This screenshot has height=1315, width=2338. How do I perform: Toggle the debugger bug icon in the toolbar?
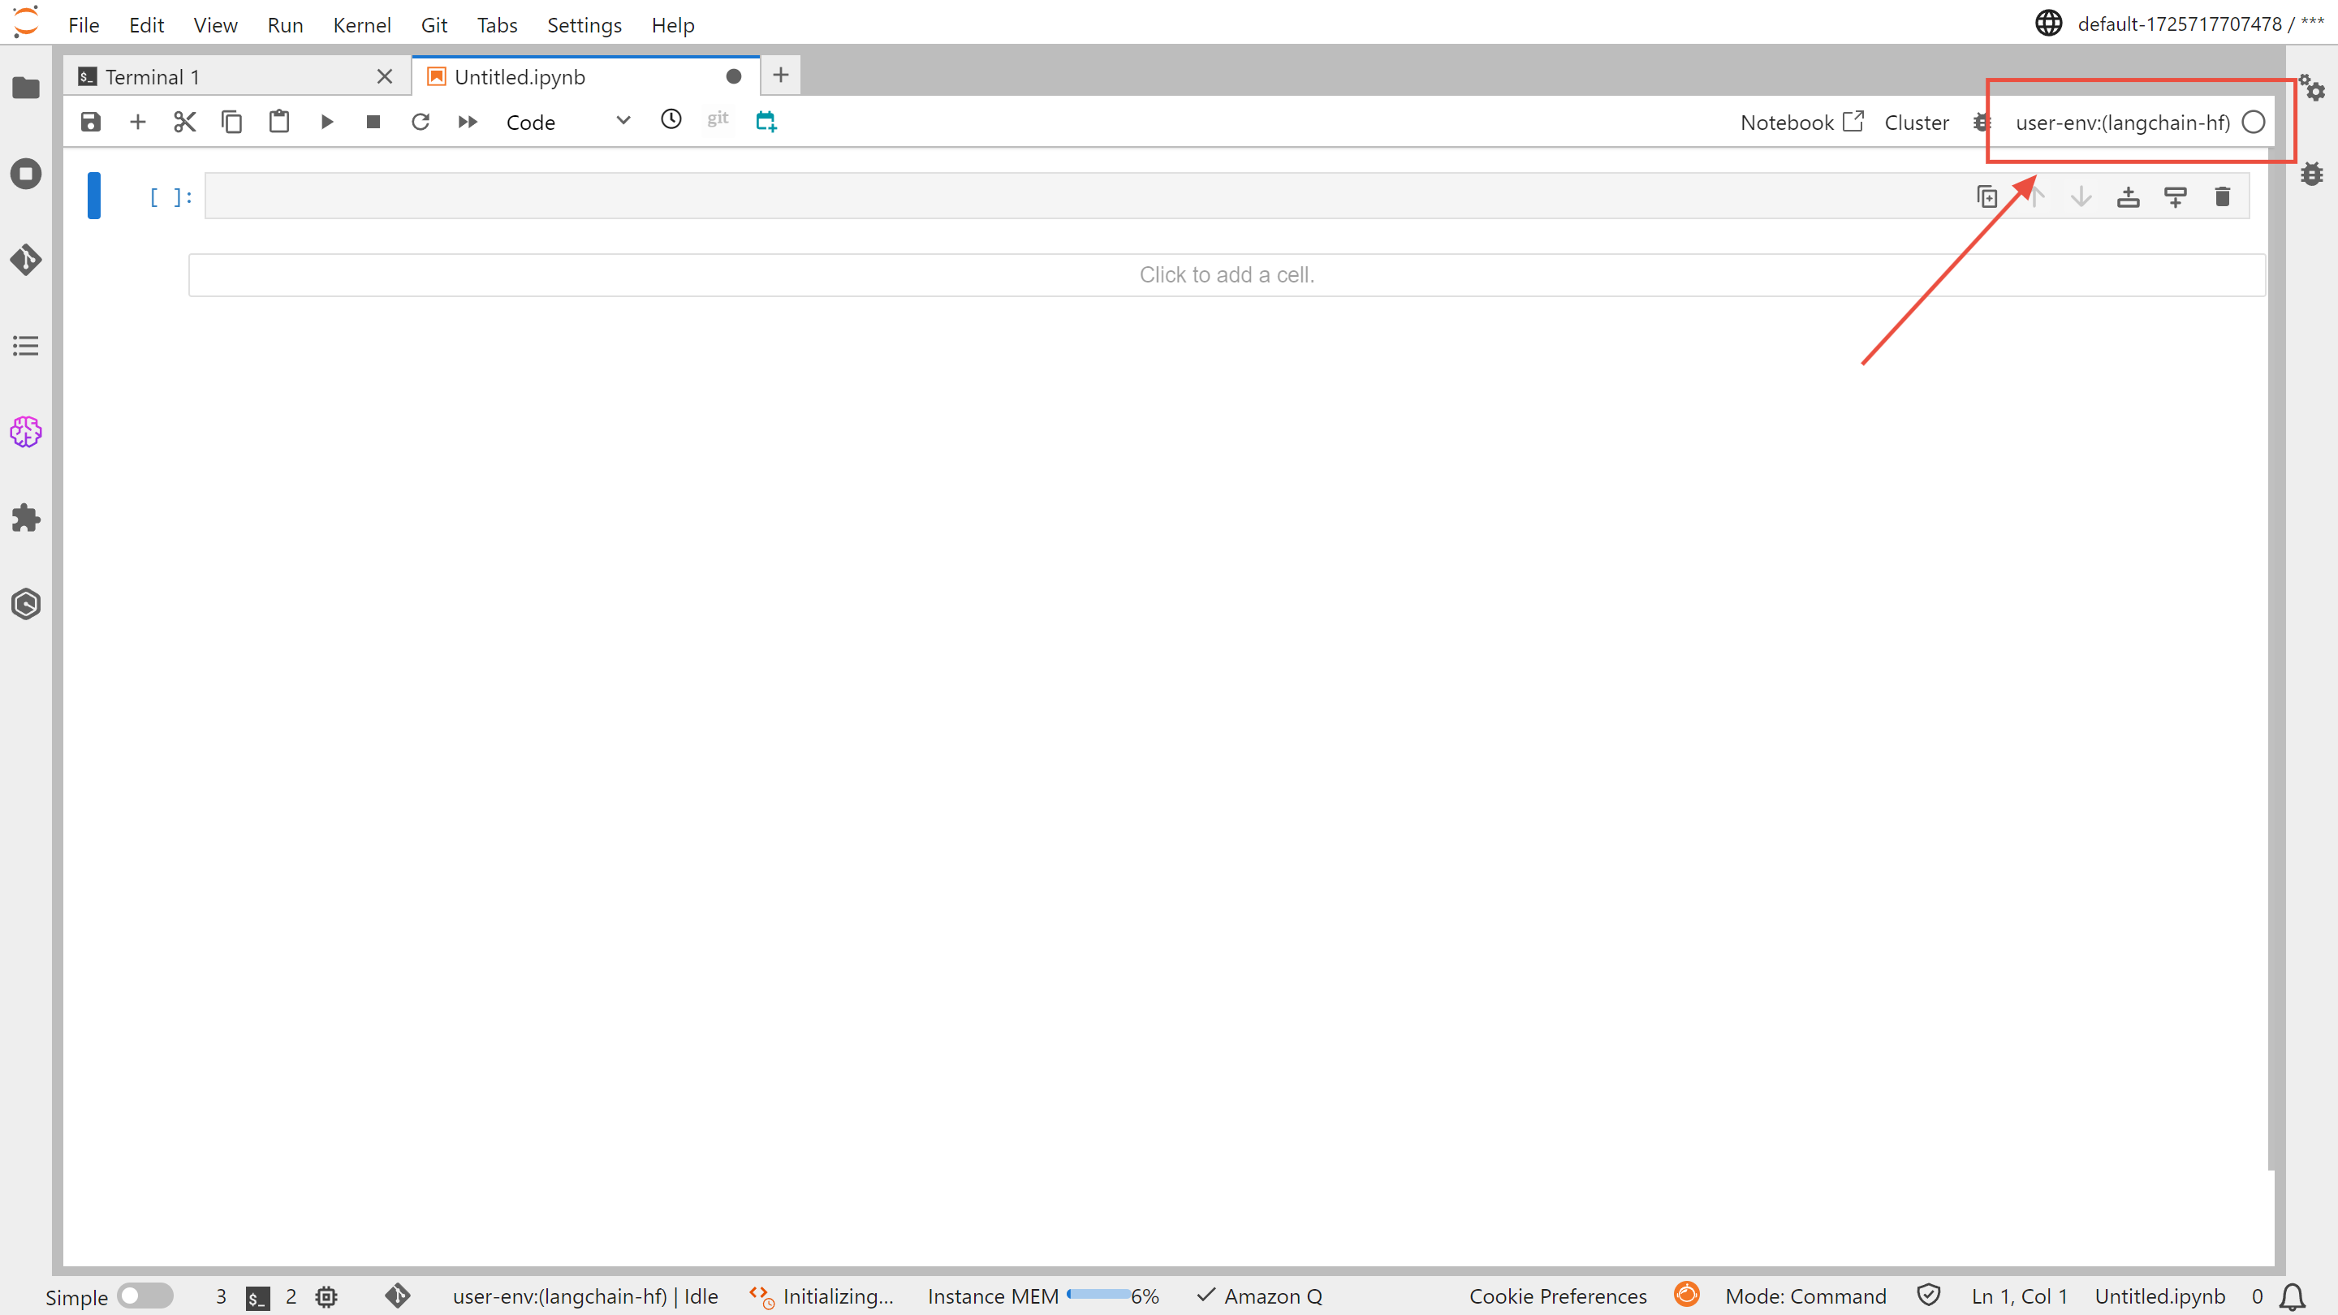[1982, 123]
